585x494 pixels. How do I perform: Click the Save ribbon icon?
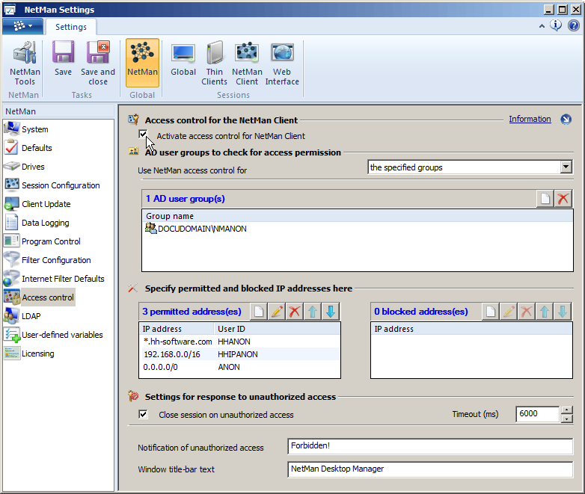click(x=63, y=59)
